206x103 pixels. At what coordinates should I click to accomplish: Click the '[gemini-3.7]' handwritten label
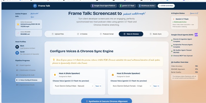194,13
